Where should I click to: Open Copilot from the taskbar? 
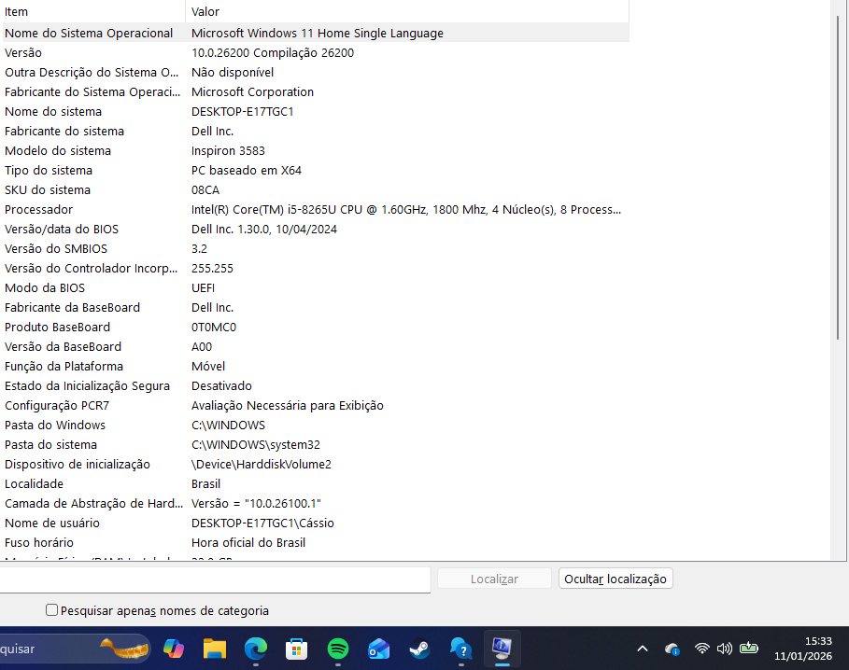coord(174,649)
